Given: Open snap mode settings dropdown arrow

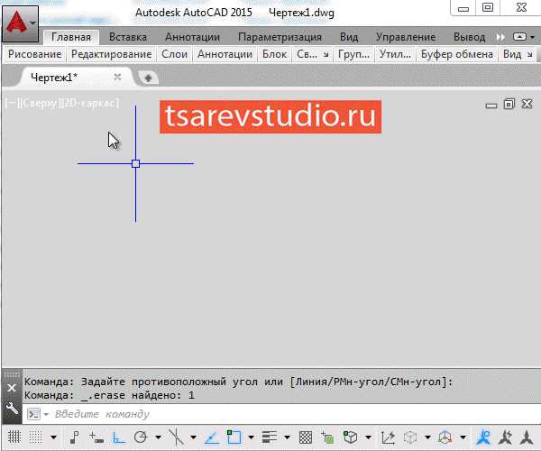Looking at the screenshot, I should coord(53,437).
